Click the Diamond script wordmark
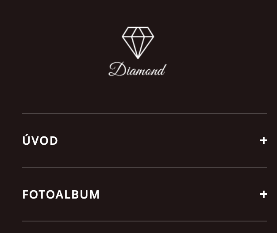This screenshot has width=277, height=233. (x=137, y=70)
